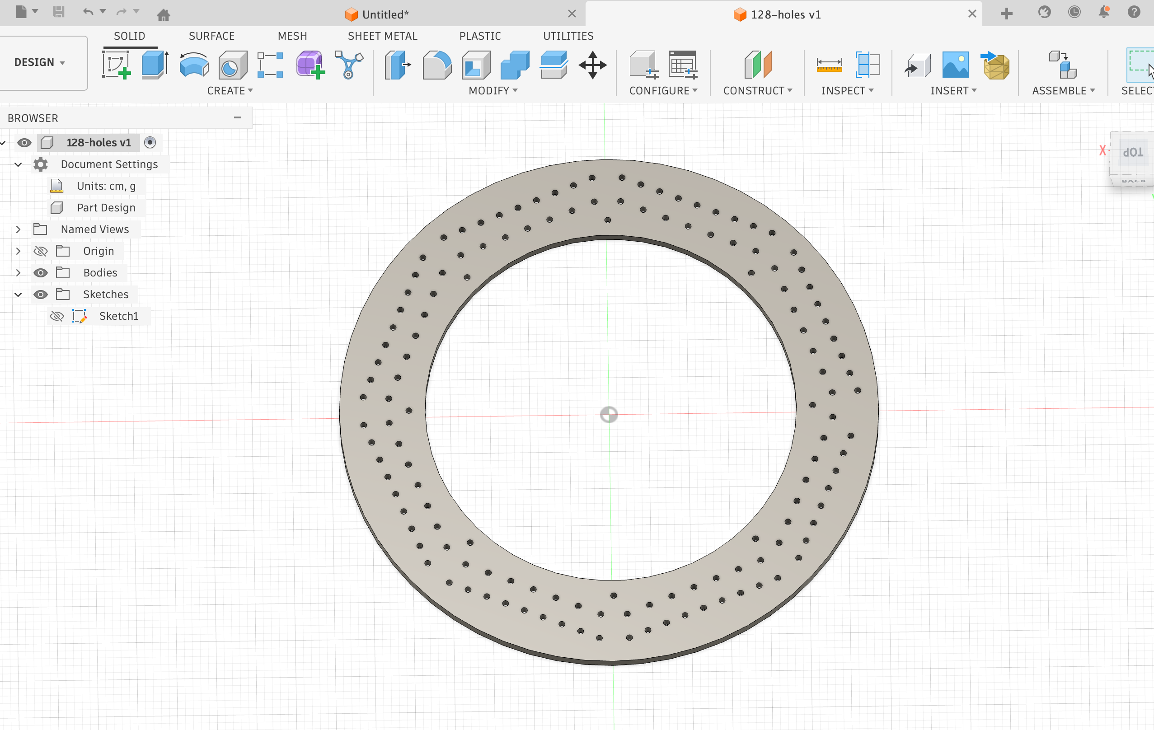
Task: Open the Measure tool
Action: (829, 65)
